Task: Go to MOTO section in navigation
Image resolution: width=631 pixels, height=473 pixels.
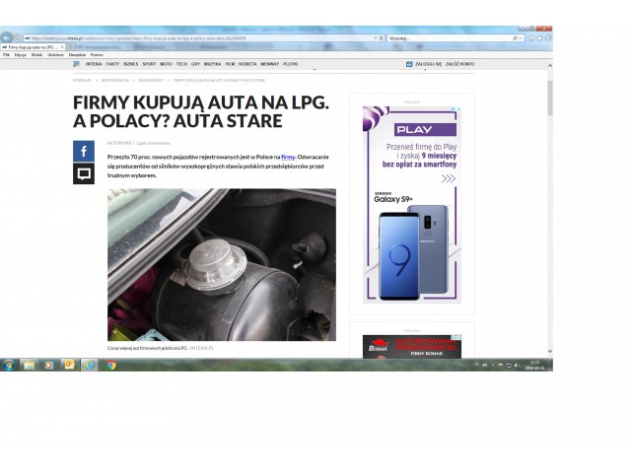Action: coord(166,64)
